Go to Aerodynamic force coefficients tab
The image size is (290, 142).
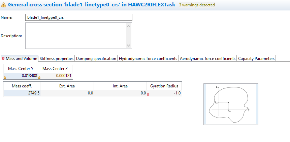click(207, 58)
